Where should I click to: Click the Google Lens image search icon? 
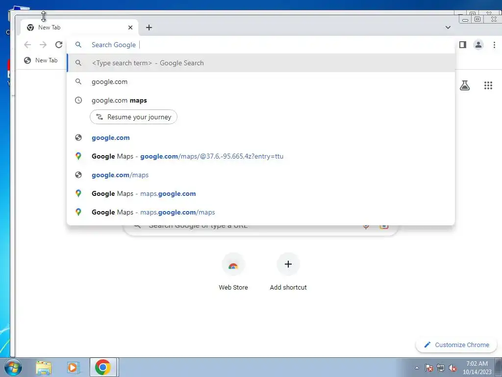point(384,227)
